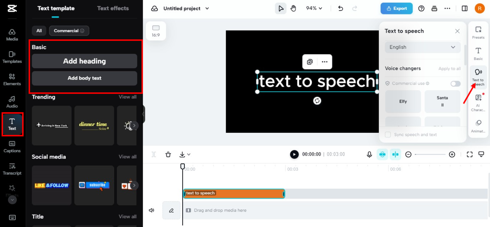Viewport: 490px width, 227px height.
Task: Select the Presets panel icon
Action: point(478,32)
